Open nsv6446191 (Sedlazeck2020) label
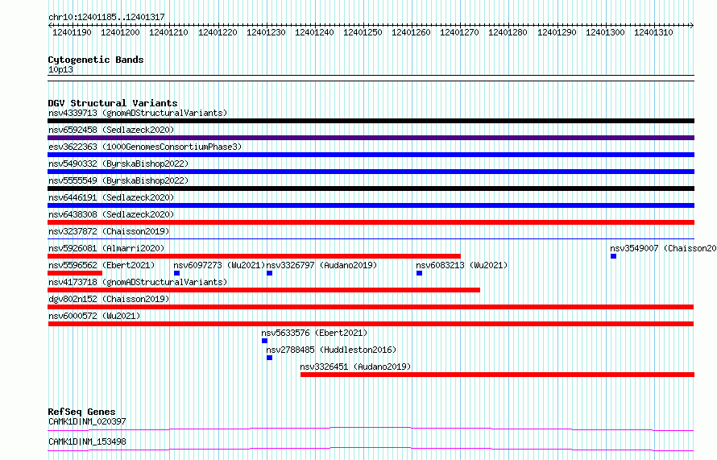This screenshot has height=460, width=717. coord(111,197)
